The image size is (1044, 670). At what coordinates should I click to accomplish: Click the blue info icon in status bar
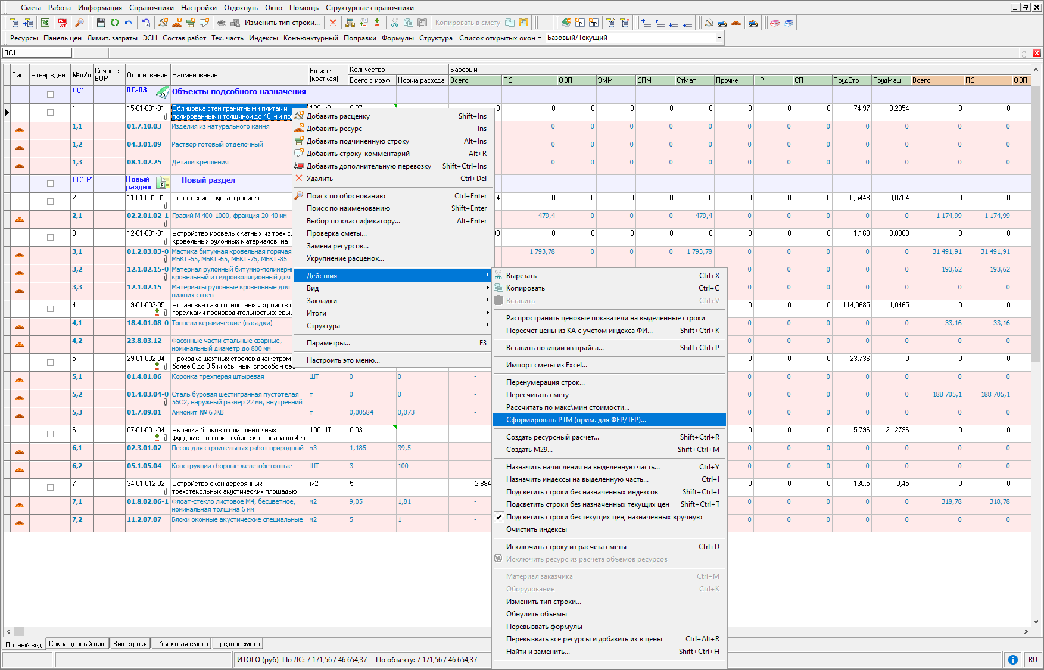pos(1012,660)
